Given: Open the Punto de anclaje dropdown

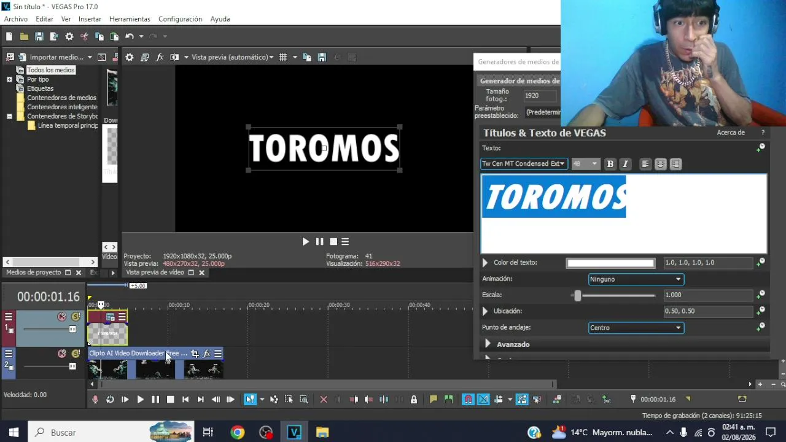Looking at the screenshot, I should [x=636, y=328].
